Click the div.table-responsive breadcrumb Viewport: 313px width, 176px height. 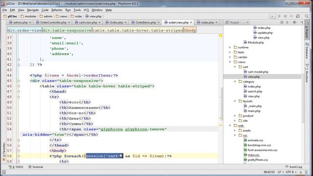(x=67, y=30)
